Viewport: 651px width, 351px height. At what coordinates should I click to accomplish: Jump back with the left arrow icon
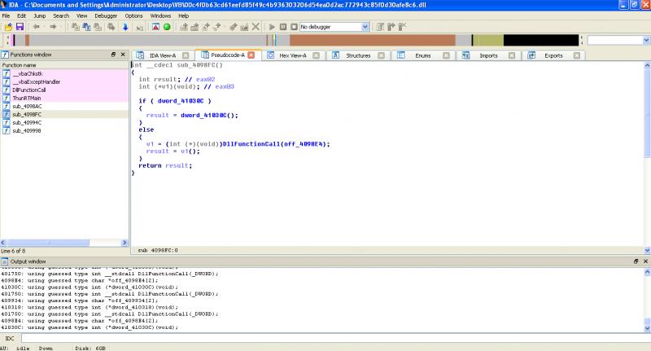[x=37, y=27]
